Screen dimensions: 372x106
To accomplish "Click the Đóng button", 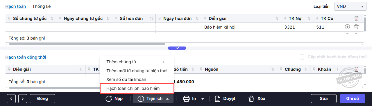I will (x=42, y=99).
